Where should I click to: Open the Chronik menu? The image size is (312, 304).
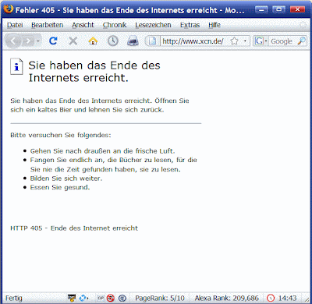pyautogui.click(x=115, y=25)
